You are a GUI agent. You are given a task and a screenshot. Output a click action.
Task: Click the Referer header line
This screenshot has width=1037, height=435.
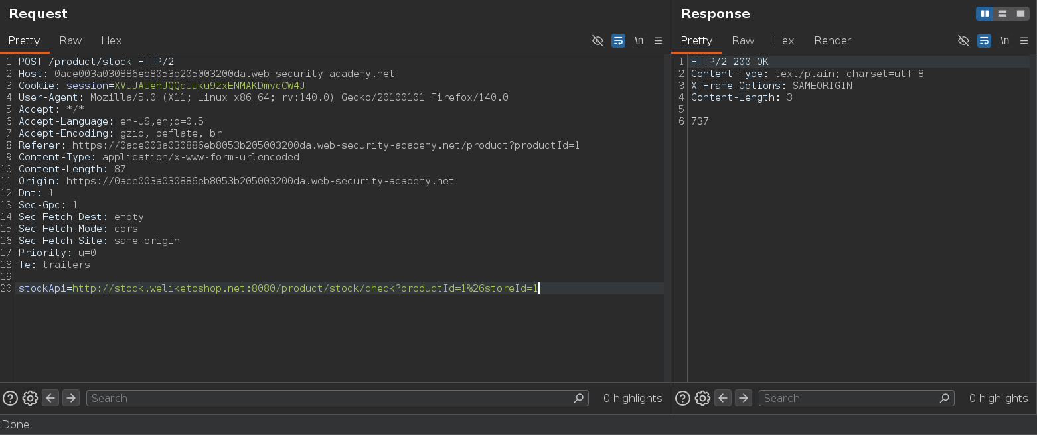pos(299,145)
